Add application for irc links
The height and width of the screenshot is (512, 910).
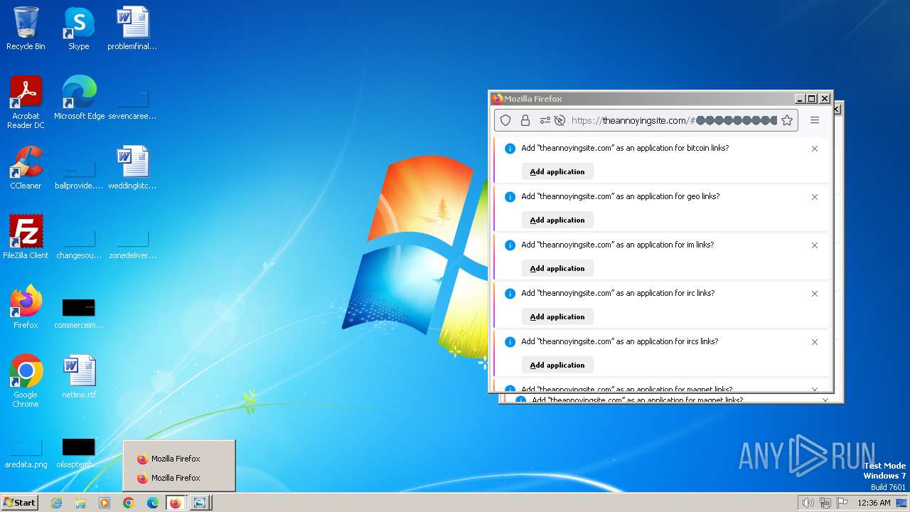[x=557, y=316]
